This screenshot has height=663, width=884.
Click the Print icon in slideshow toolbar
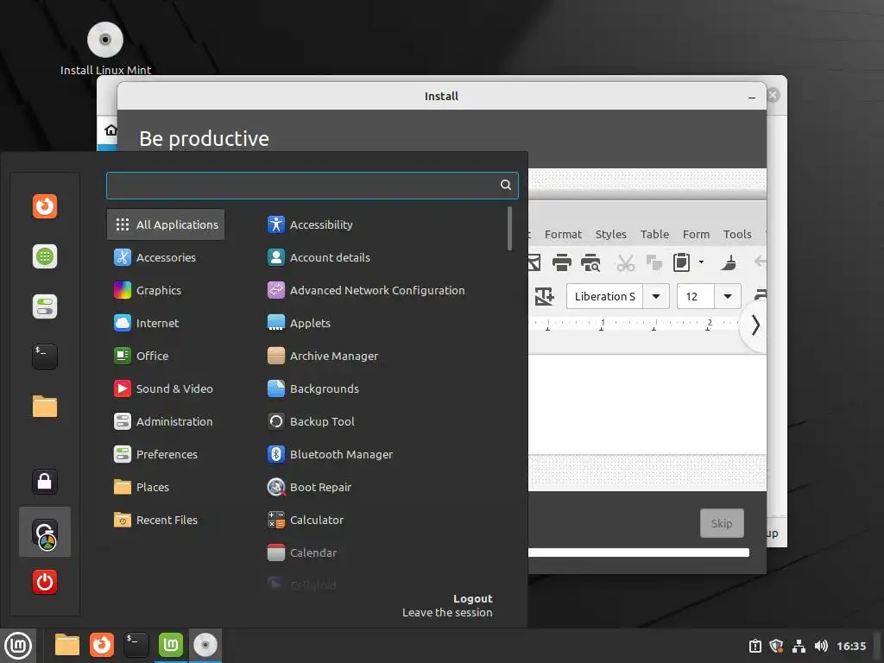click(561, 262)
